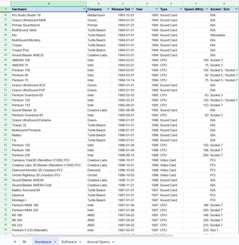239x245 pixels.
Task: Open the all sheets list icon
Action: coord(24,242)
